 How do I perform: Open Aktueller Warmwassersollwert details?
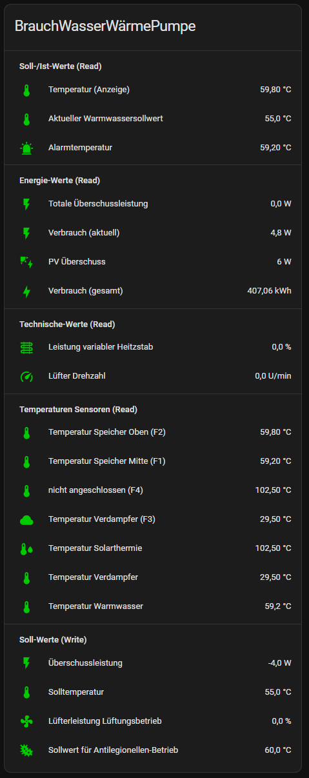coord(155,119)
